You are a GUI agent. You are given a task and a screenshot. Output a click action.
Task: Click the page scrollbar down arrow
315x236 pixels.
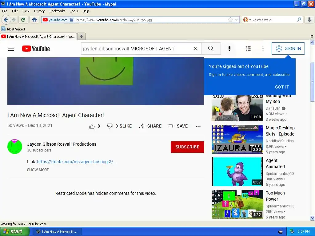pos(312,218)
